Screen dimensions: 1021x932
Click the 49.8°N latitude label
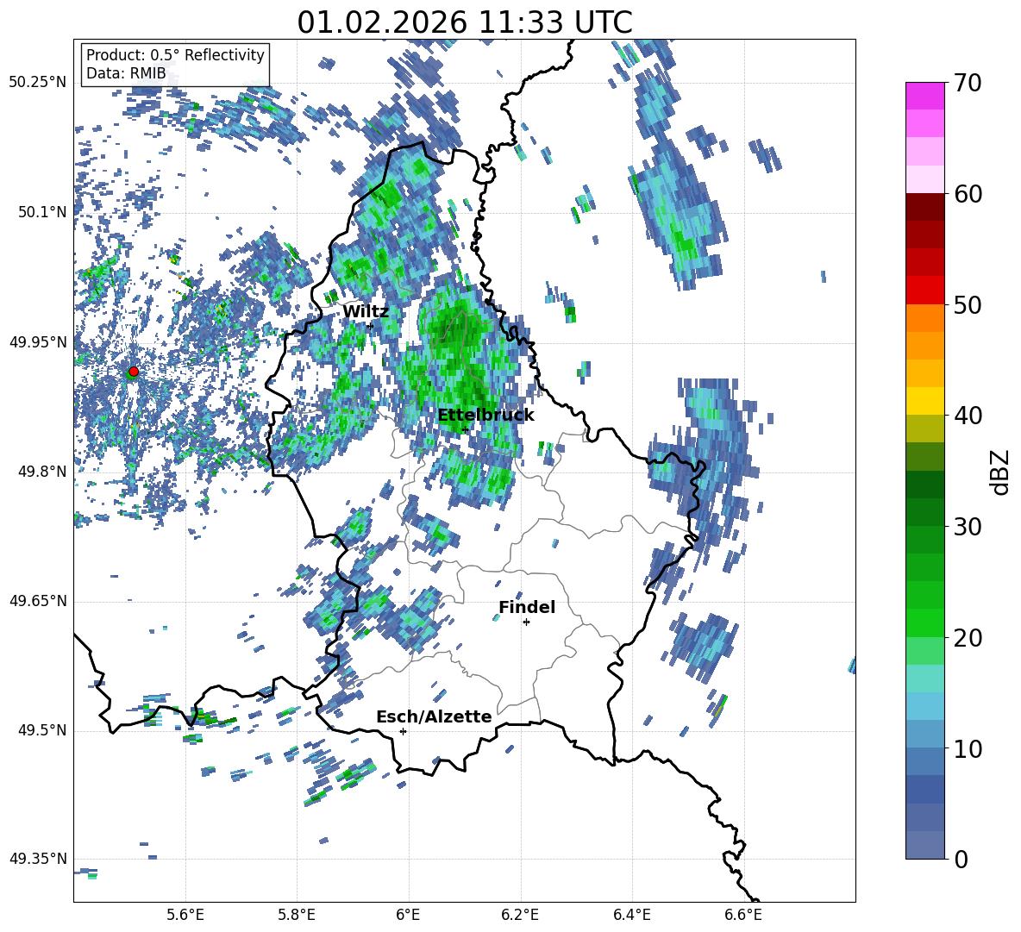[42, 472]
